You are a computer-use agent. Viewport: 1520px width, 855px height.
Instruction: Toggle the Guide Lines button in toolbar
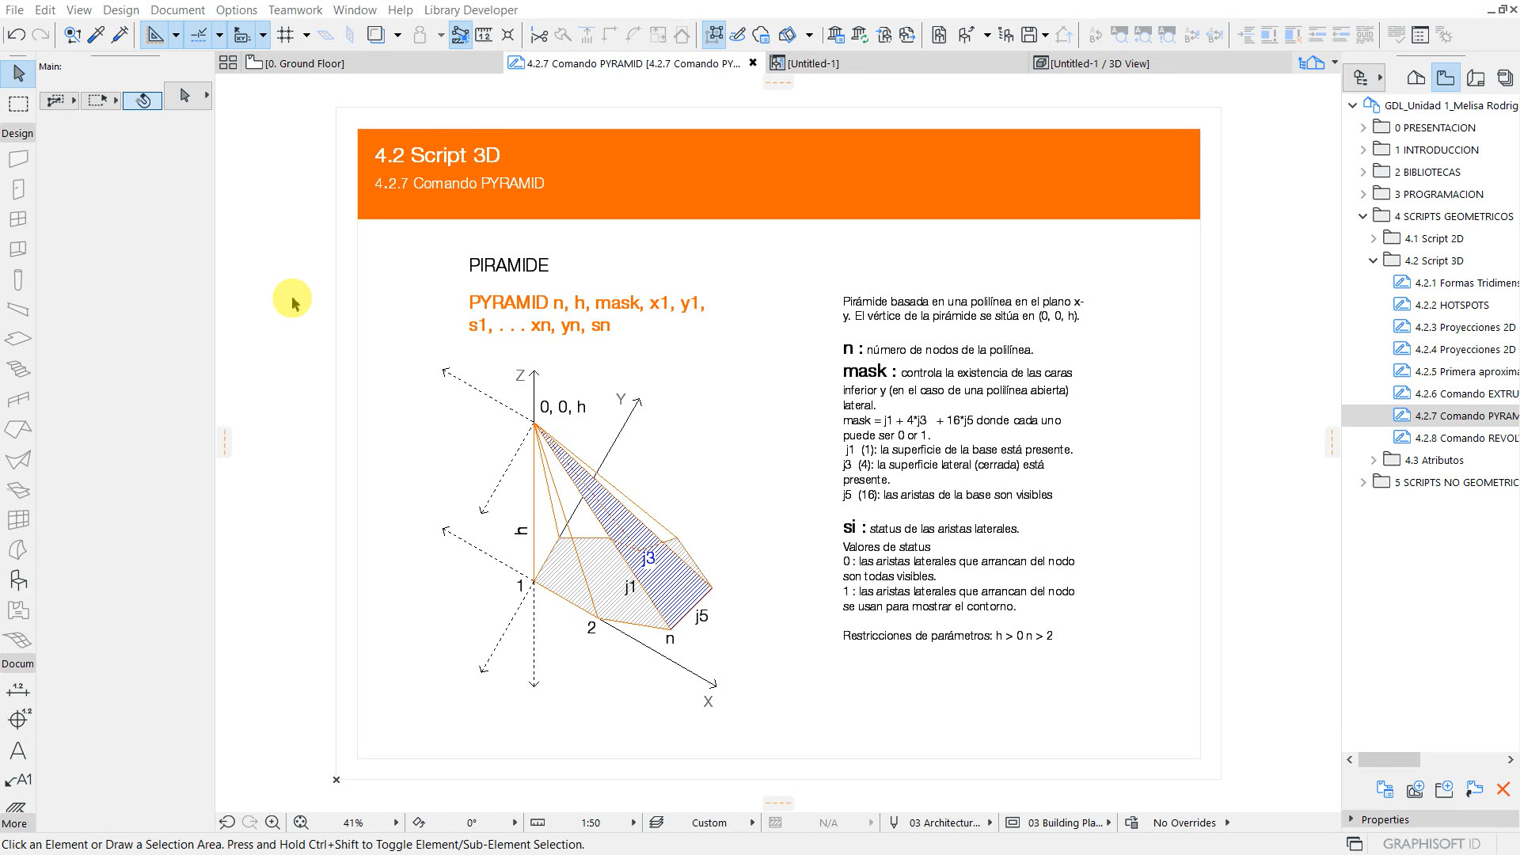155,35
